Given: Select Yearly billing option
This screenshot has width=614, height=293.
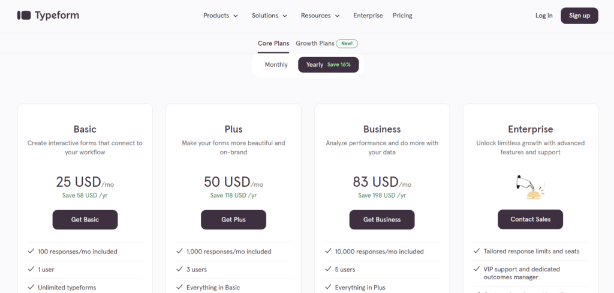Looking at the screenshot, I should click(x=328, y=65).
